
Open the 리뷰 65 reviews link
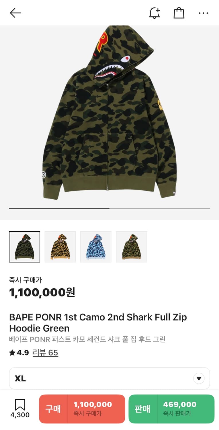point(45,353)
